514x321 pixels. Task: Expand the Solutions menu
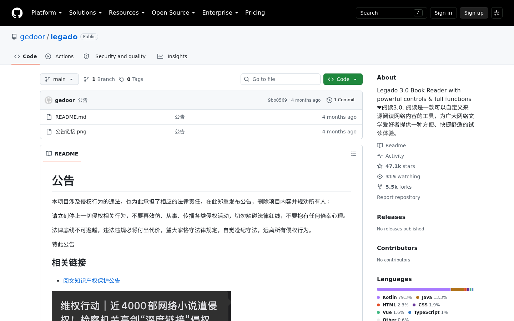[85, 13]
